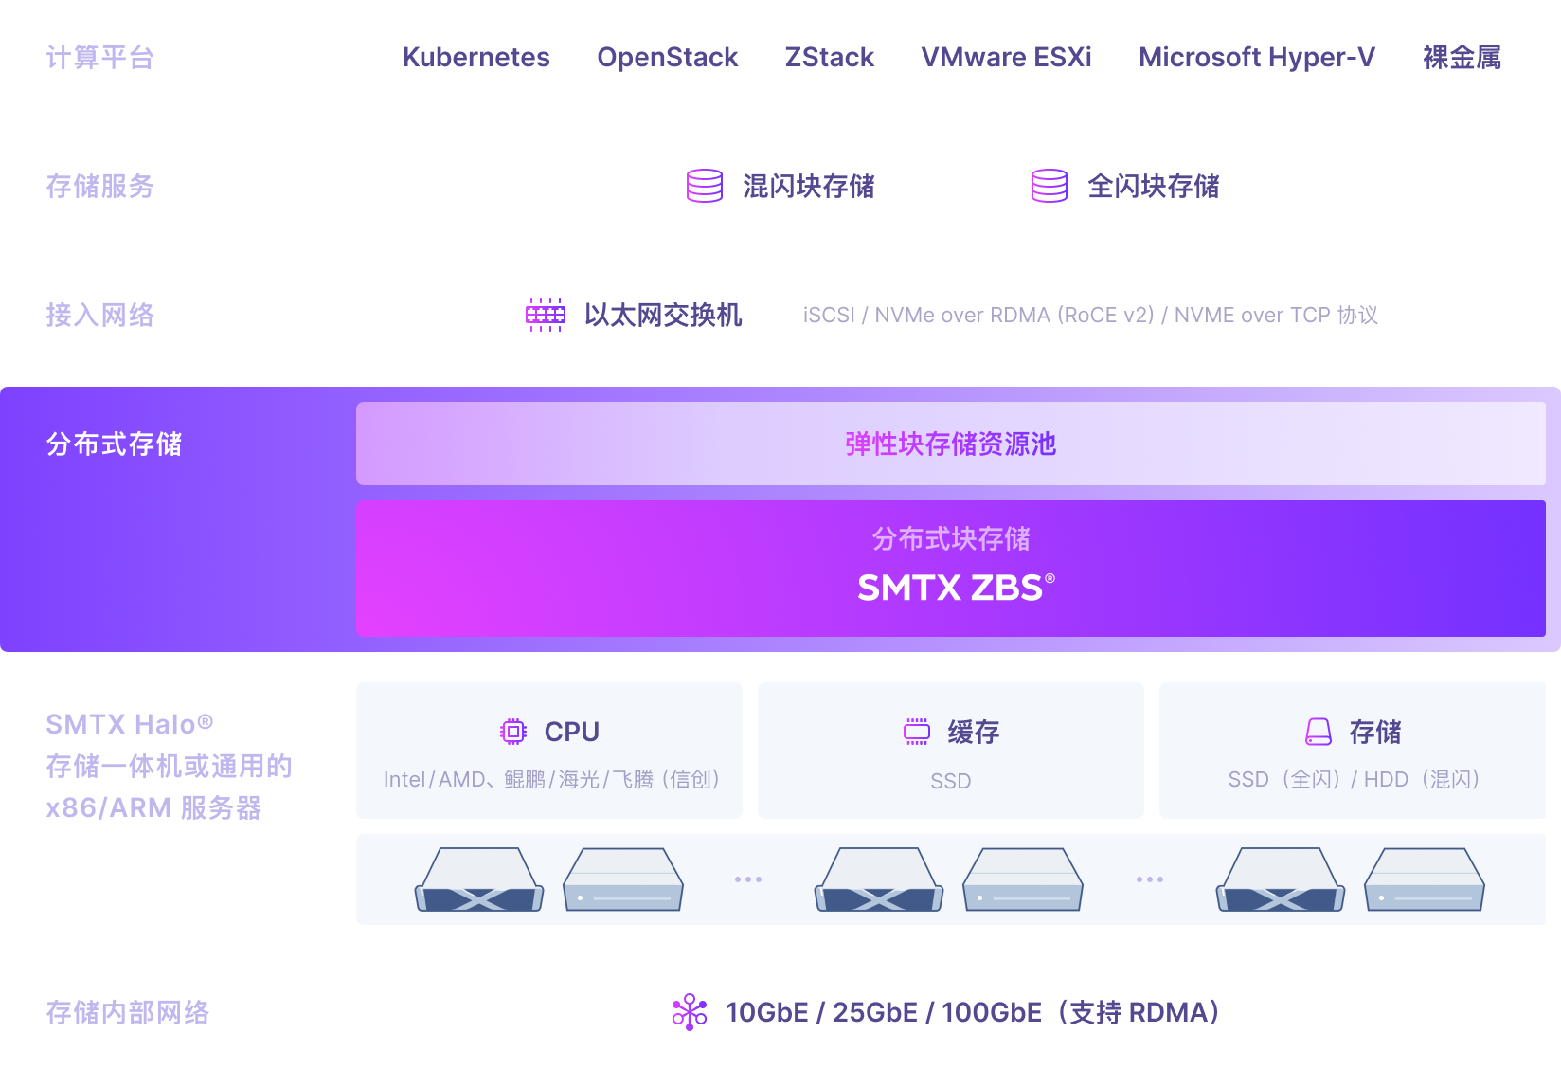Click the last plain server image
The height and width of the screenshot is (1069, 1561).
pyautogui.click(x=1425, y=879)
